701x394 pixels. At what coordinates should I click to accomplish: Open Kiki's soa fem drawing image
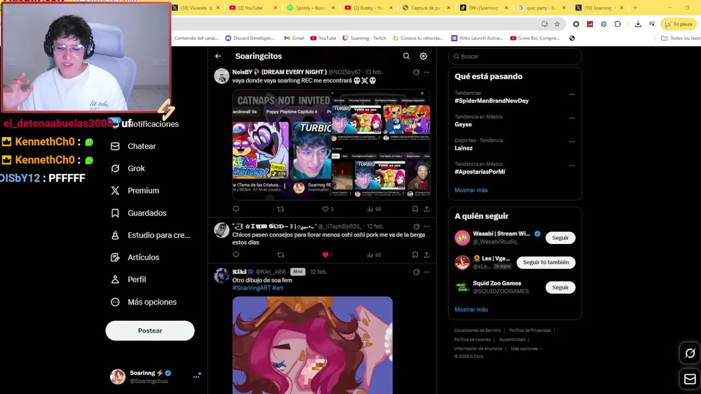click(312, 345)
